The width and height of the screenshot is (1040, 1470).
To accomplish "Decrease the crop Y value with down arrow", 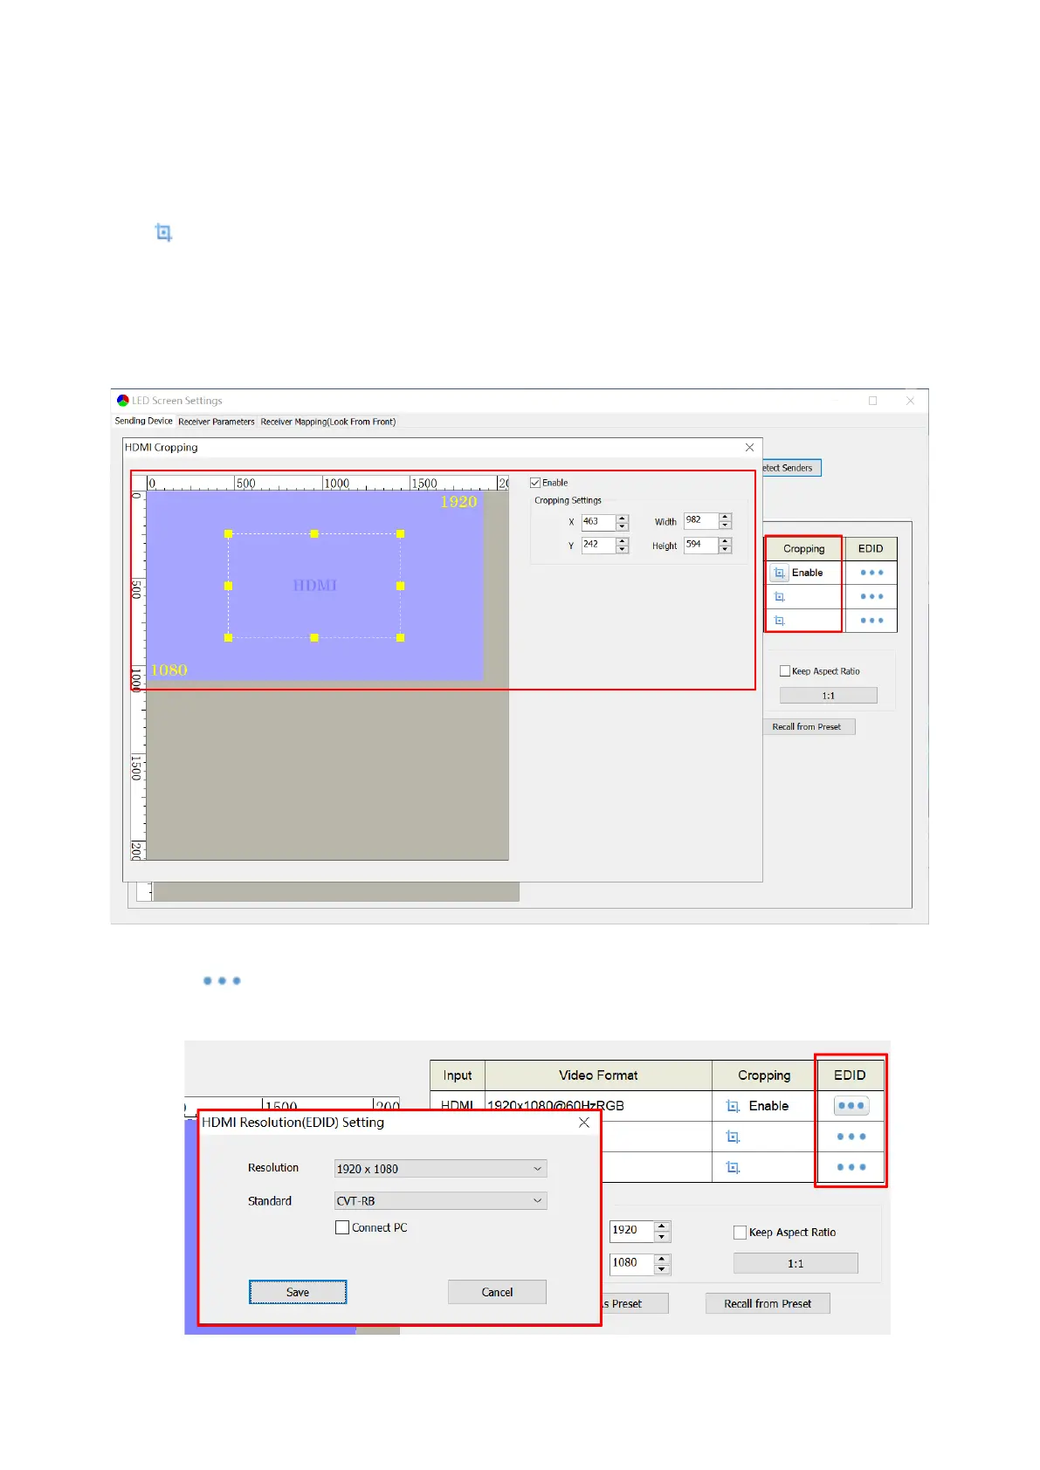I will click(623, 549).
